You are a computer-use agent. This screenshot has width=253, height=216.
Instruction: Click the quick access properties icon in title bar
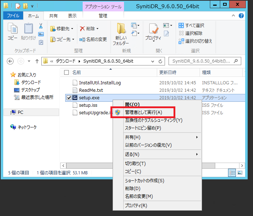click(x=18, y=6)
